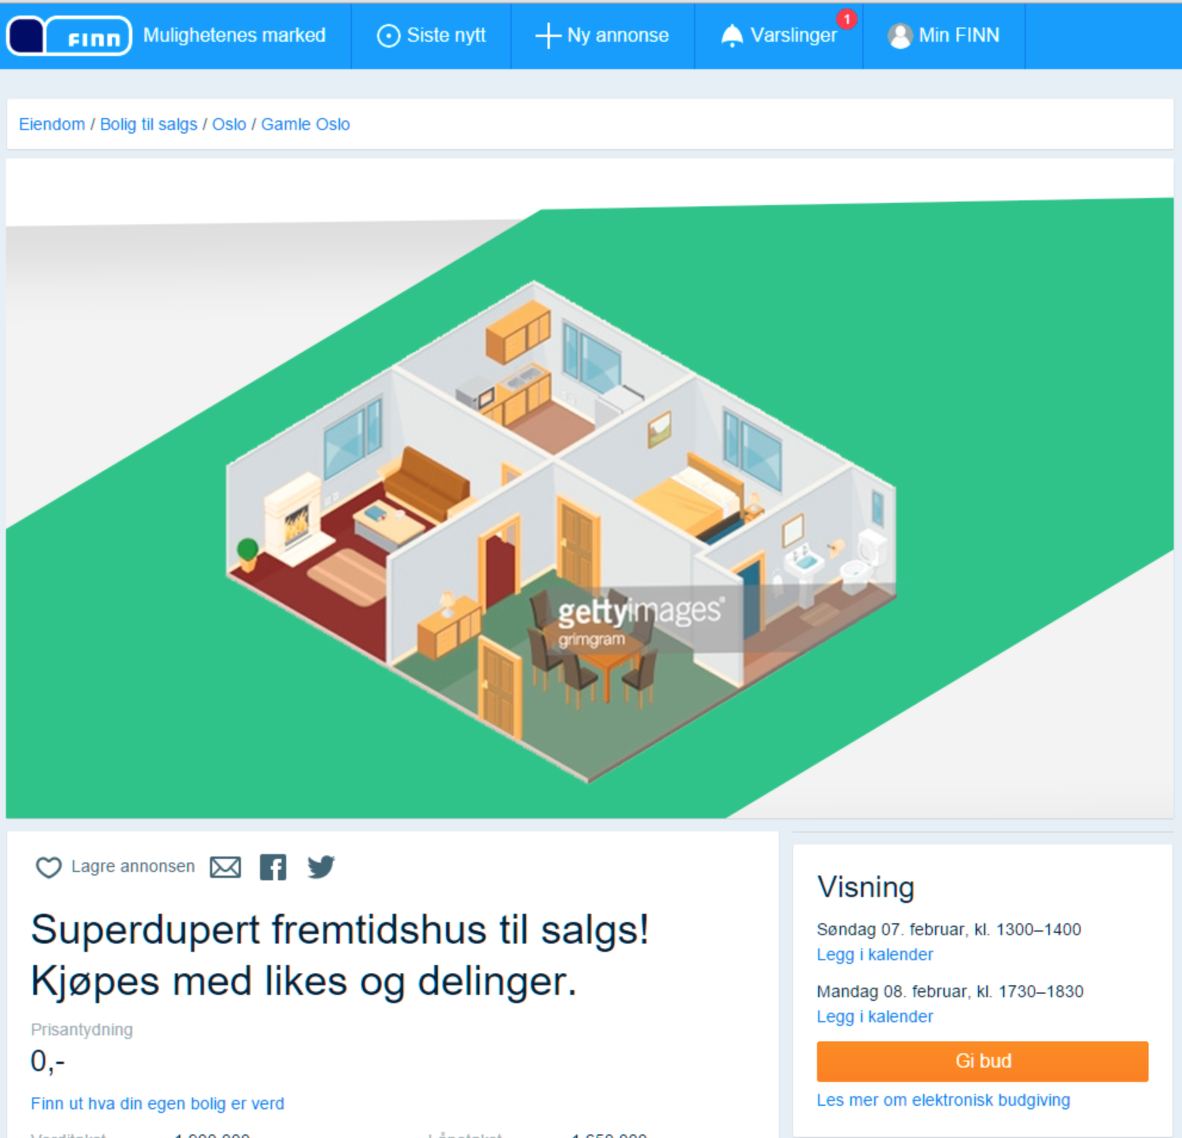
Task: Click the Visning heading
Action: point(866,887)
